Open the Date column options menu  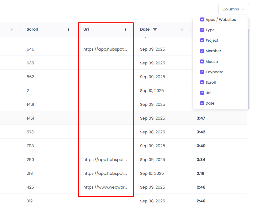182,29
